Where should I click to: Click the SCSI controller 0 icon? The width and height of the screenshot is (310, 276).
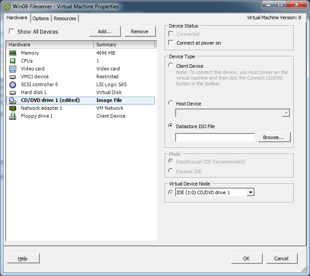click(x=13, y=84)
